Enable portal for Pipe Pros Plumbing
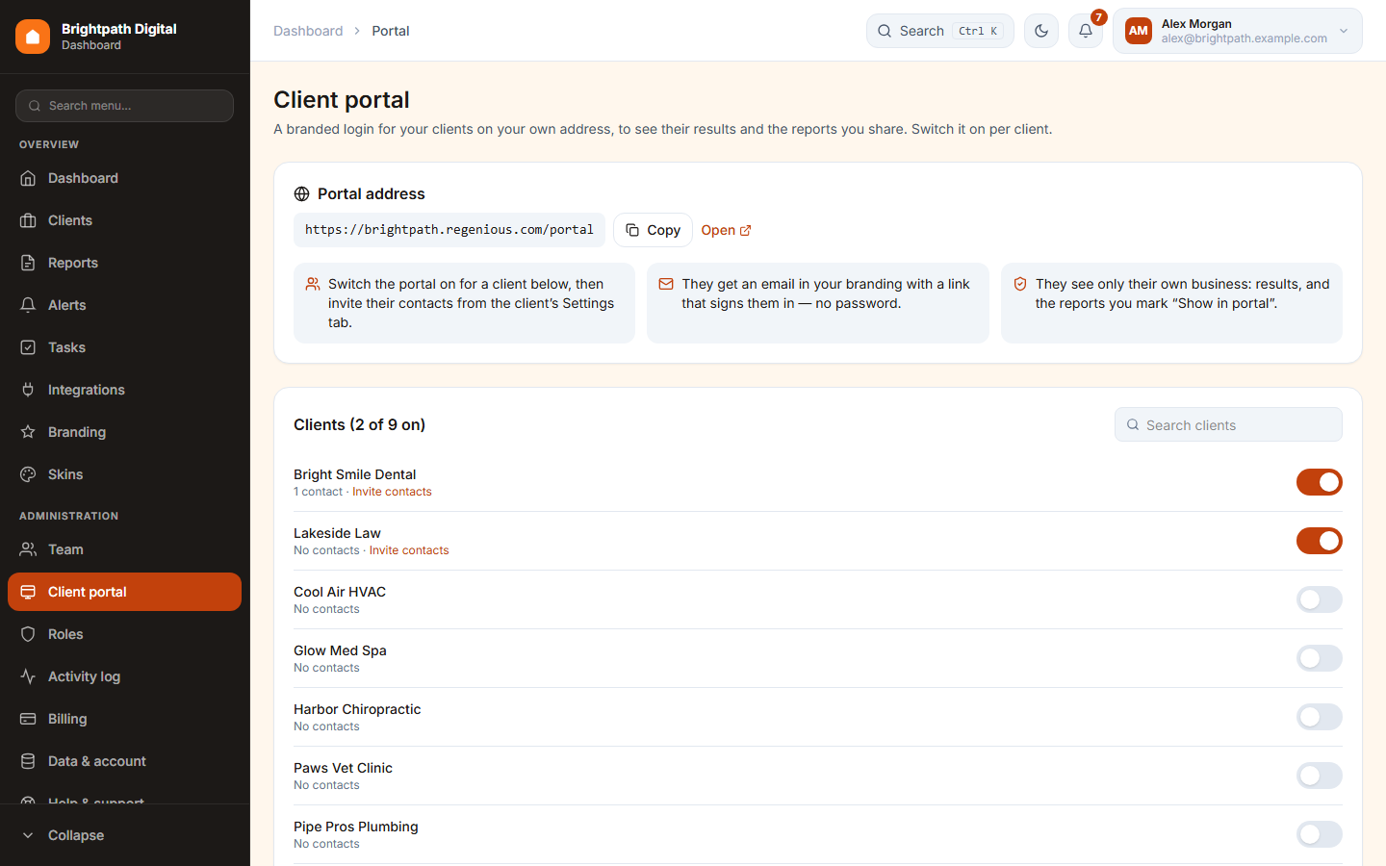 1319,834
